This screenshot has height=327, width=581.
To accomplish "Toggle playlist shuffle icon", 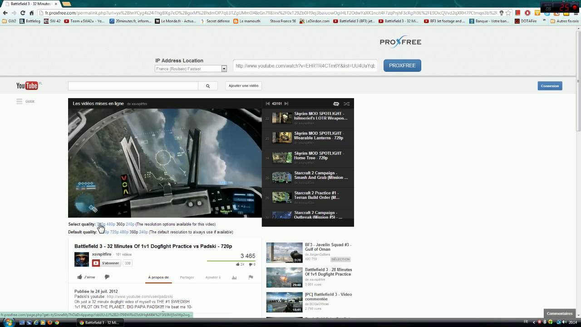I will point(346,104).
